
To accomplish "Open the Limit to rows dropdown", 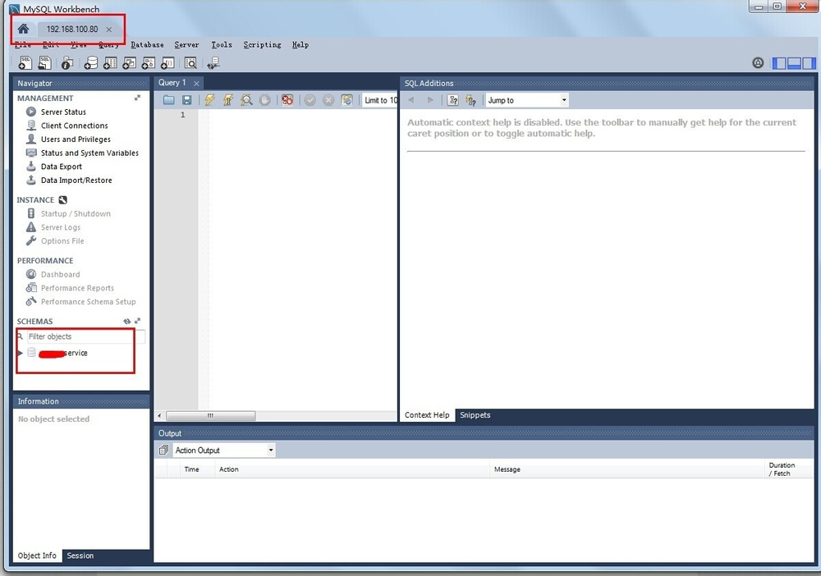I will 381,100.
